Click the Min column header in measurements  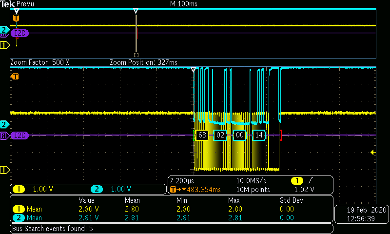(x=181, y=200)
